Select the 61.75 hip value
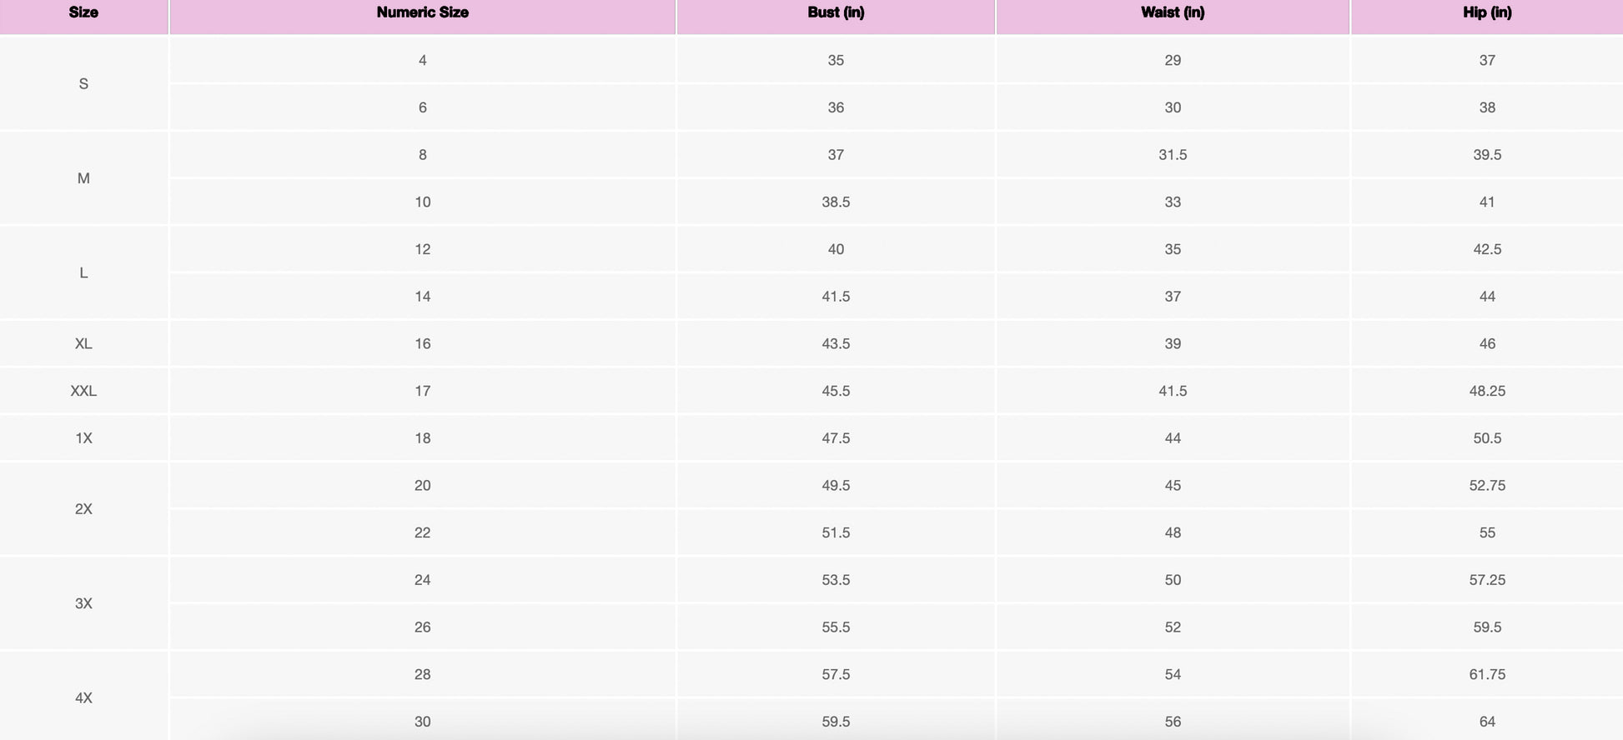The image size is (1623, 740). click(1487, 674)
